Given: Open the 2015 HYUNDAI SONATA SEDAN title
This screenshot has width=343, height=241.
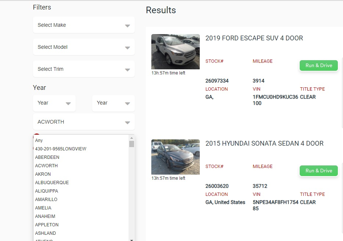Looking at the screenshot, I should point(264,143).
